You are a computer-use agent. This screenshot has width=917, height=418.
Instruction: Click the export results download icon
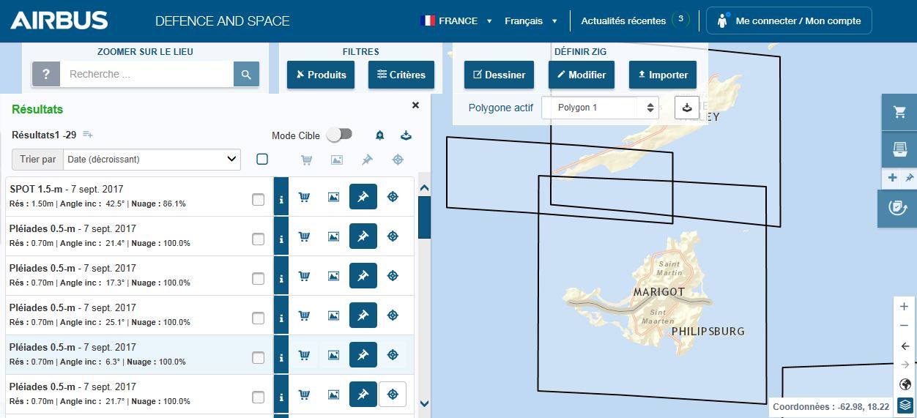pos(406,135)
